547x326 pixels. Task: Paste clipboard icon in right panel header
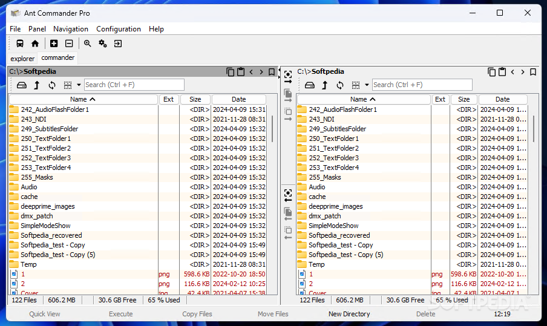coord(502,72)
